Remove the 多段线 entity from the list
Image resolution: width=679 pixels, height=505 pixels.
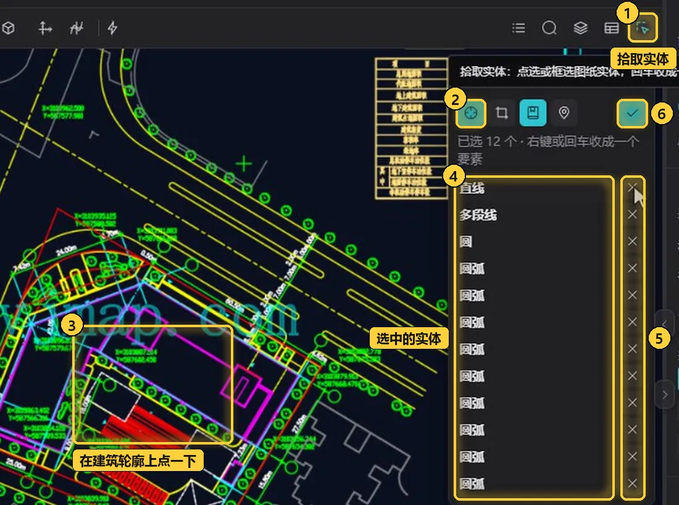pos(632,214)
